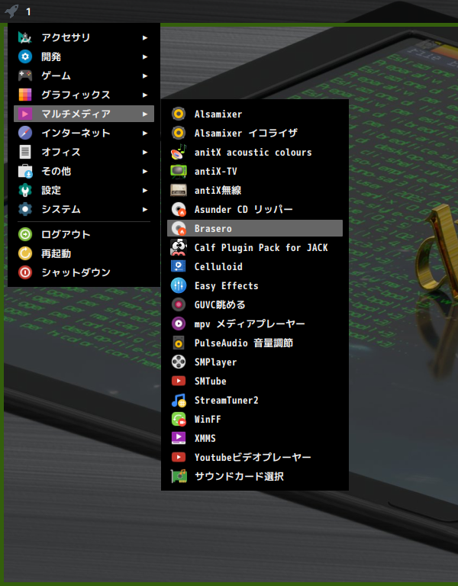Open Asunder CD リッパー disc icon

click(179, 209)
